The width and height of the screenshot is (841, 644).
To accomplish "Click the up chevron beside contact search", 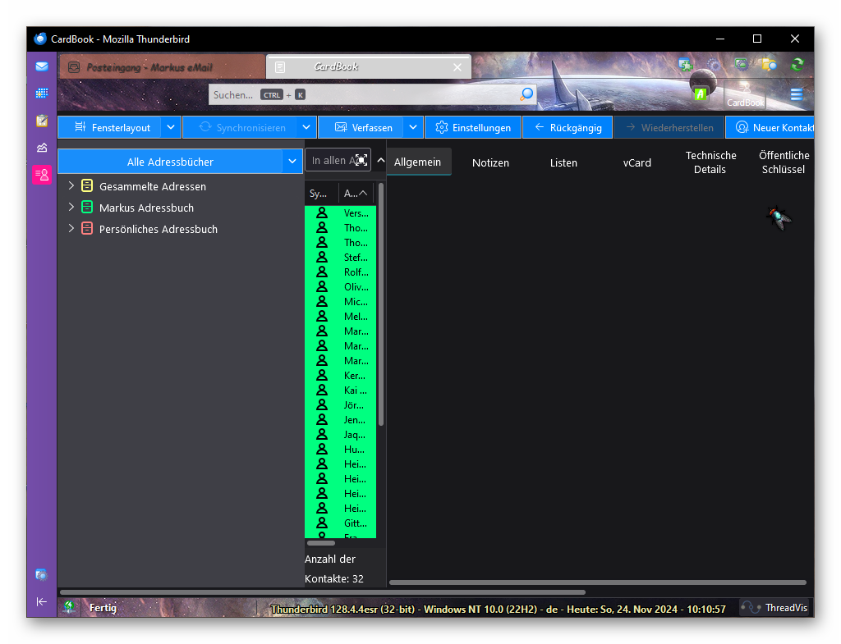I will click(x=380, y=160).
